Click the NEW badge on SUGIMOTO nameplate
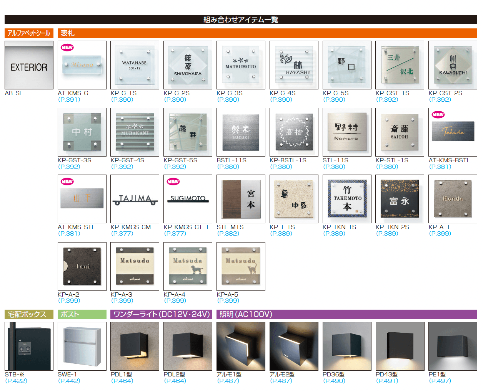The width and height of the screenshot is (483, 391). [173, 181]
